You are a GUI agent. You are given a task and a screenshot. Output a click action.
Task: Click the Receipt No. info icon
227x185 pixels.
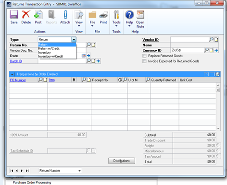120,80
